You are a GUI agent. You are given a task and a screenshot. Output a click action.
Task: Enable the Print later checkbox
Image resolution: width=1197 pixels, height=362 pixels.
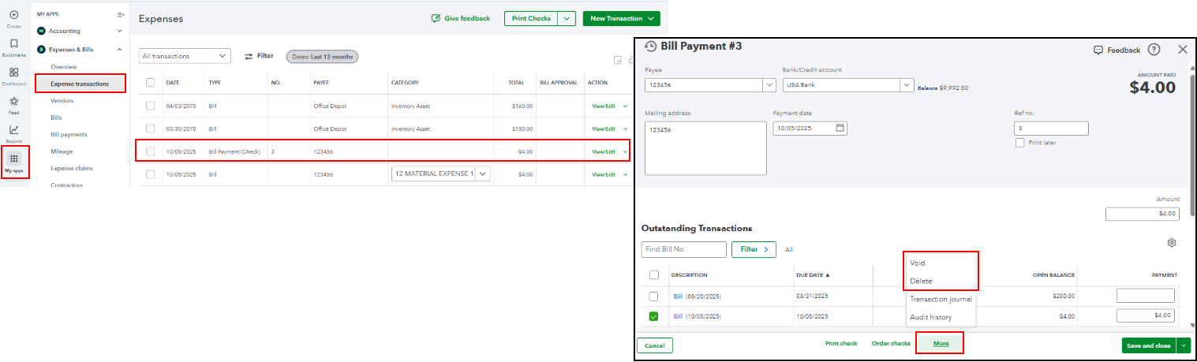coord(1020,143)
